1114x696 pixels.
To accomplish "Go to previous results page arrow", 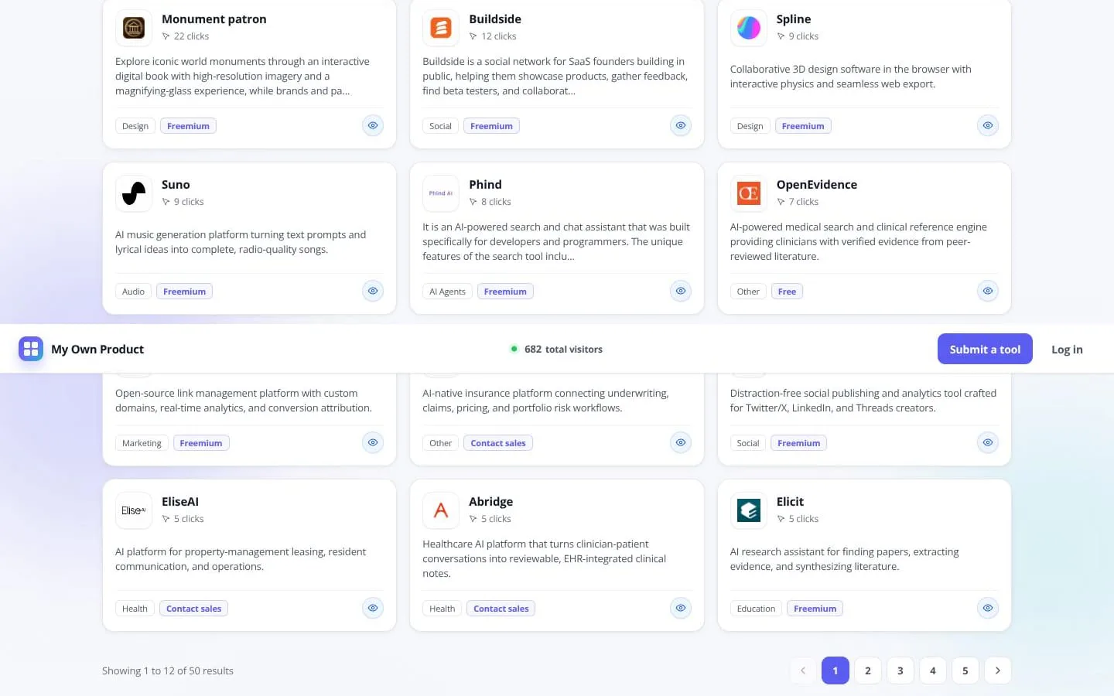I will click(803, 670).
